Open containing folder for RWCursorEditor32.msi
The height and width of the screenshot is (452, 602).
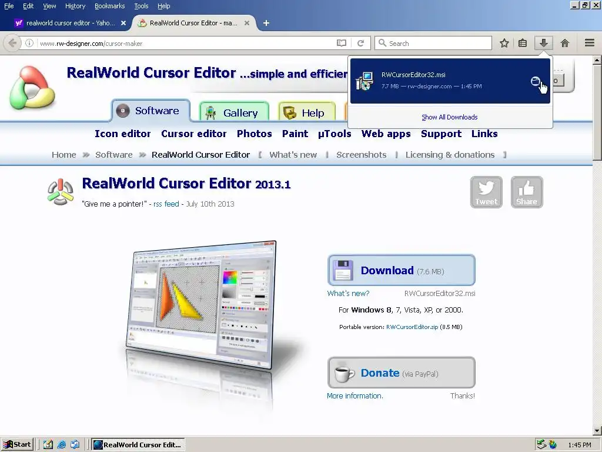536,81
